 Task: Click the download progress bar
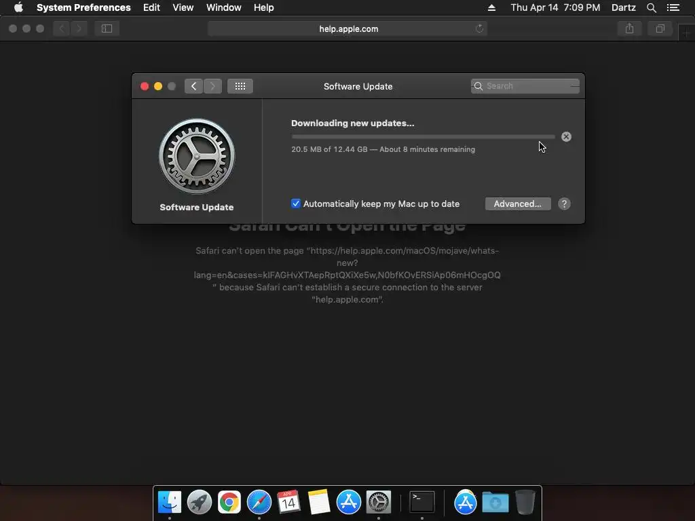tap(423, 137)
